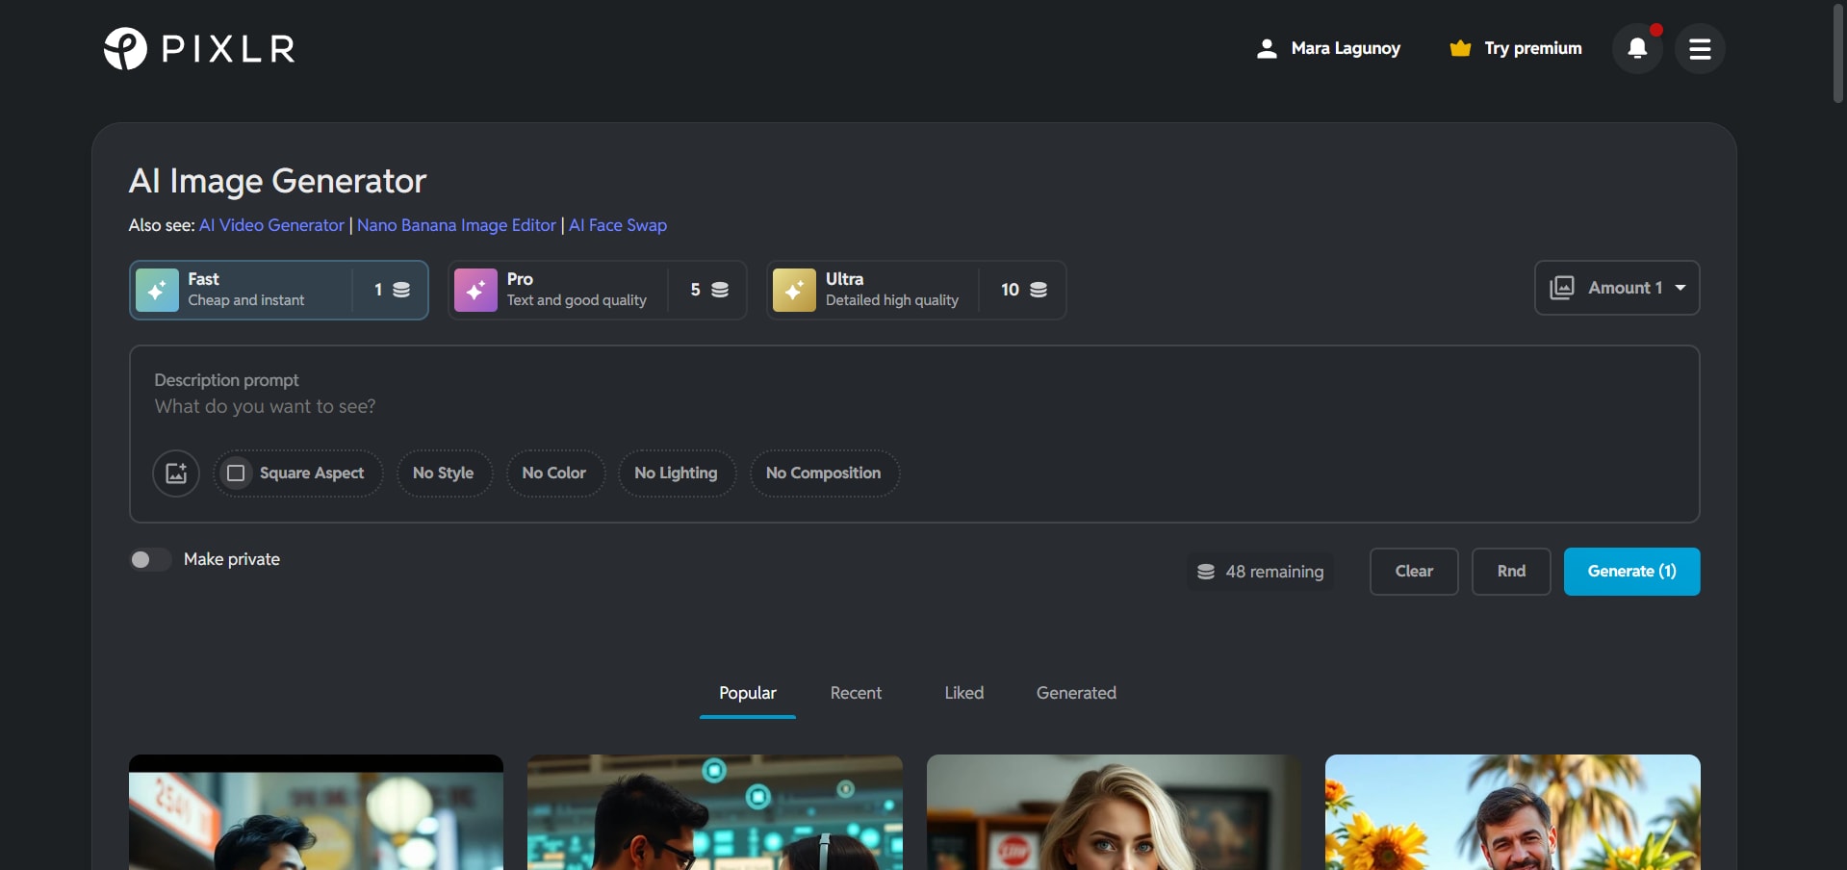Click the 48 remaining credits text
1847x870 pixels.
pos(1274,572)
